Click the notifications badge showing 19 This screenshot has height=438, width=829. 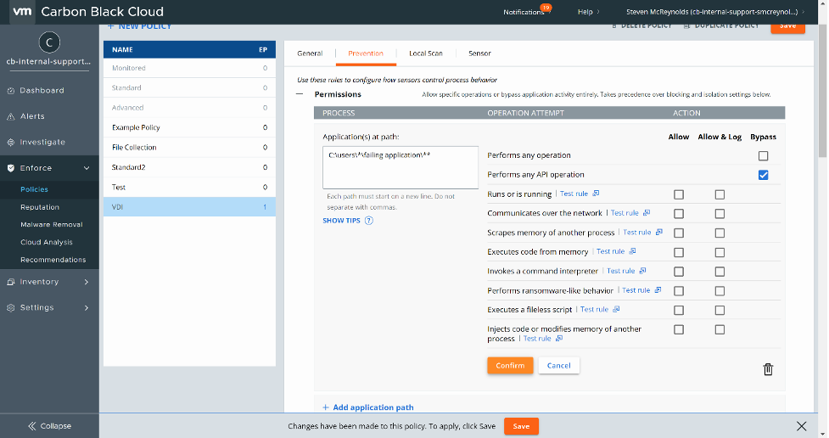(546, 8)
